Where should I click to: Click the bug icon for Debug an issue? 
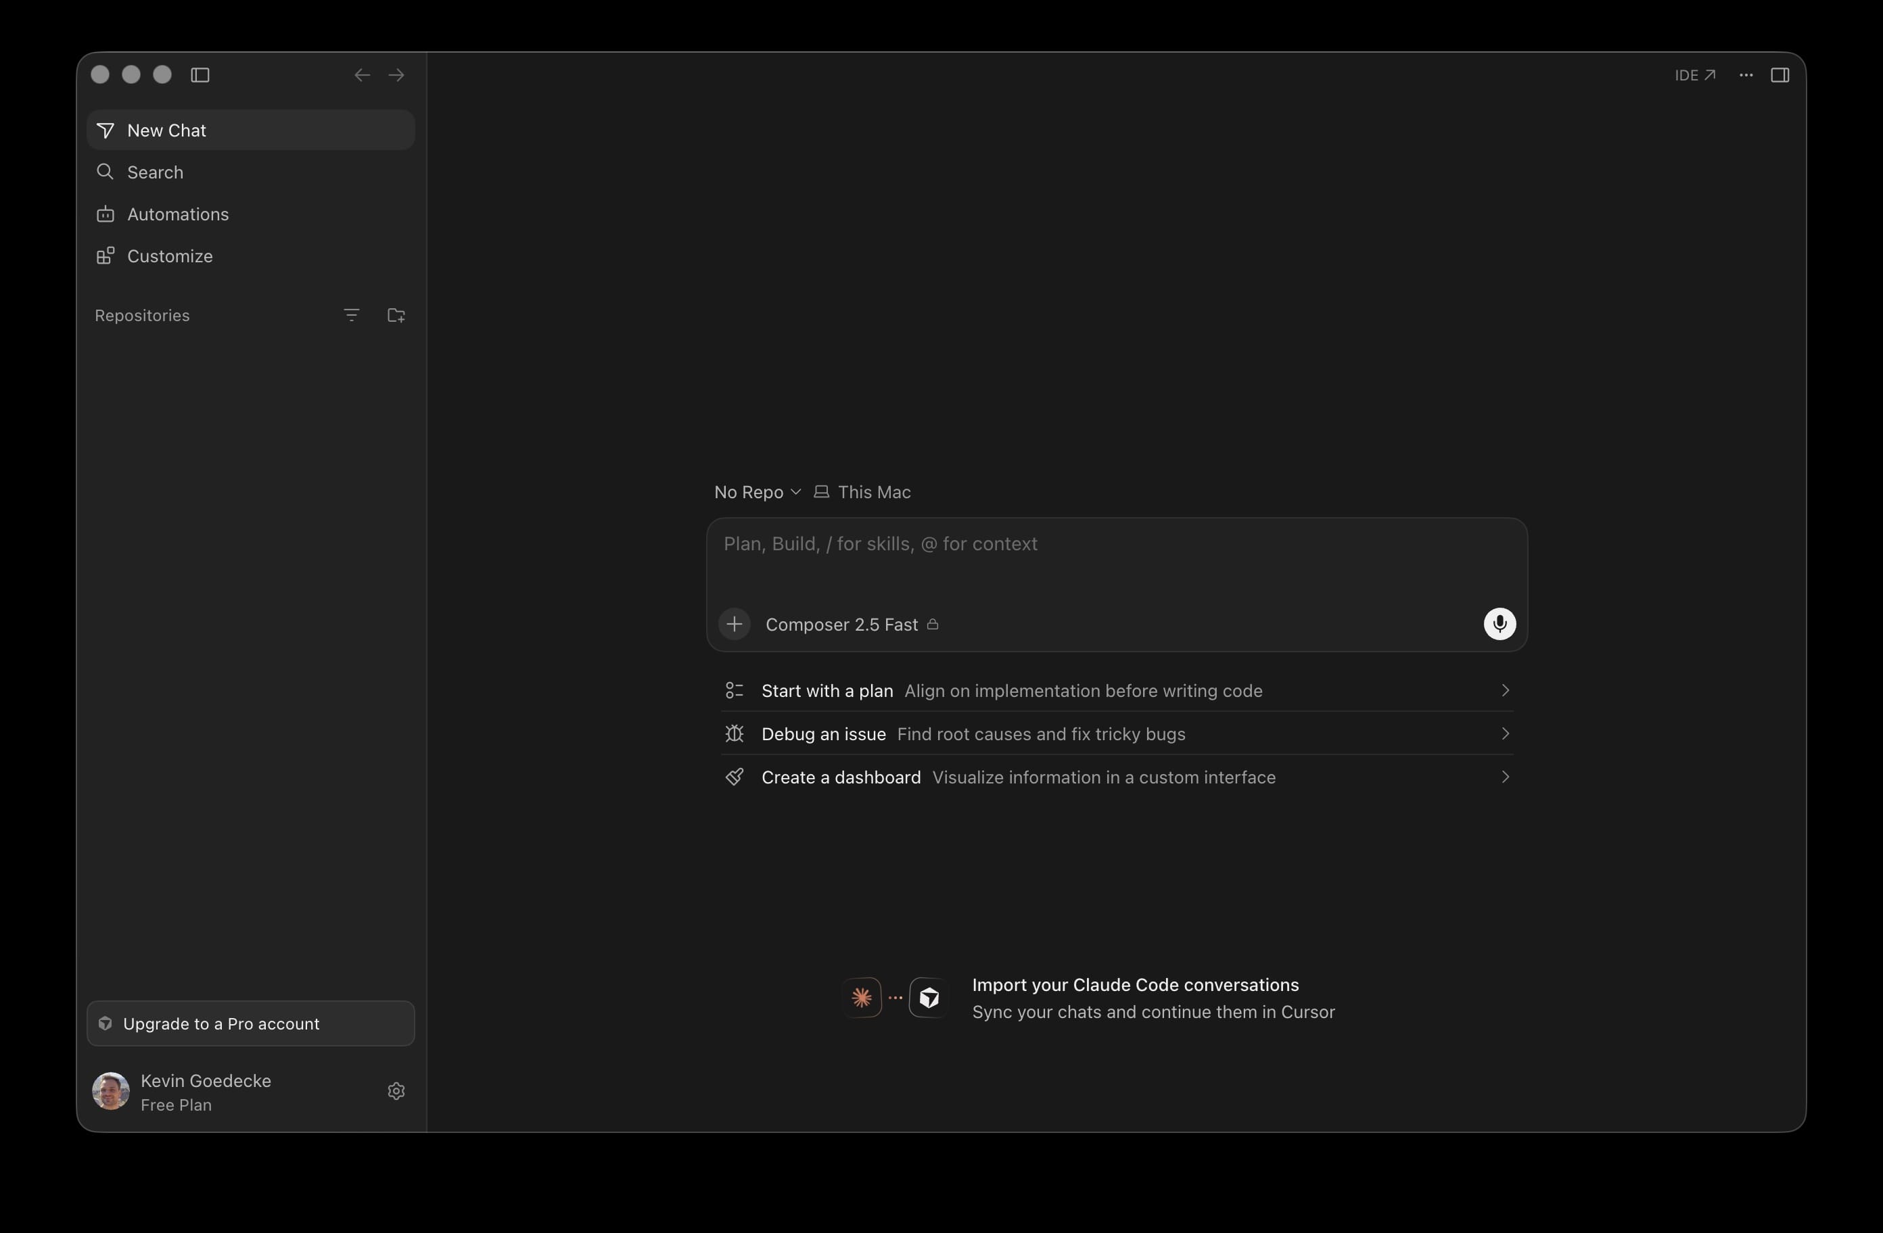(x=735, y=734)
